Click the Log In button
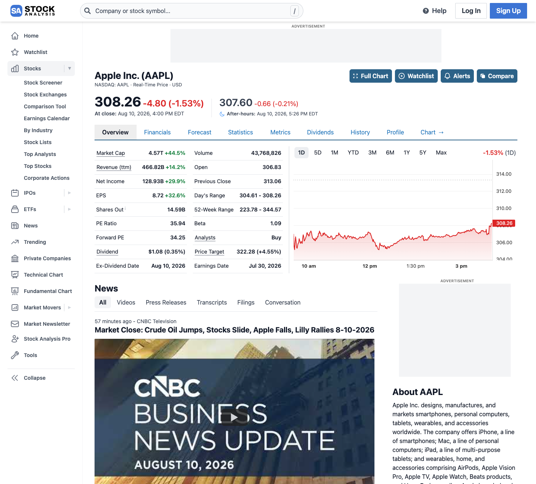Image resolution: width=536 pixels, height=484 pixels. click(x=471, y=11)
